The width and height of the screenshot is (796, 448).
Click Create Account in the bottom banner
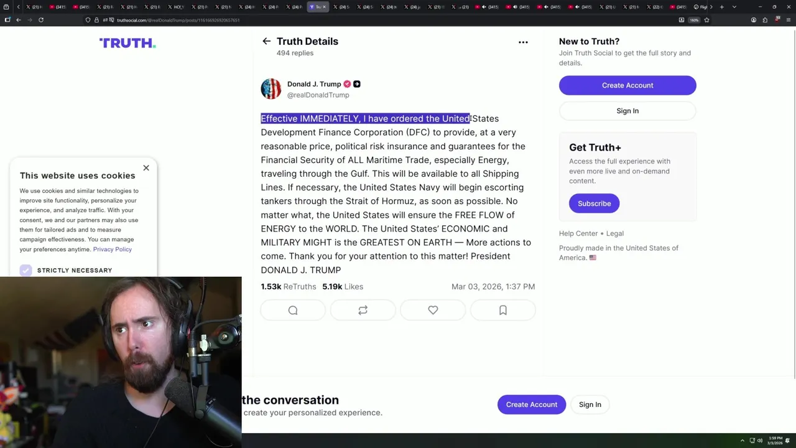(532, 404)
